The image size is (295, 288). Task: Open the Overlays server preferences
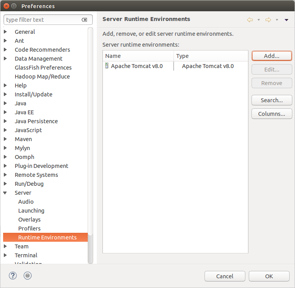click(29, 220)
